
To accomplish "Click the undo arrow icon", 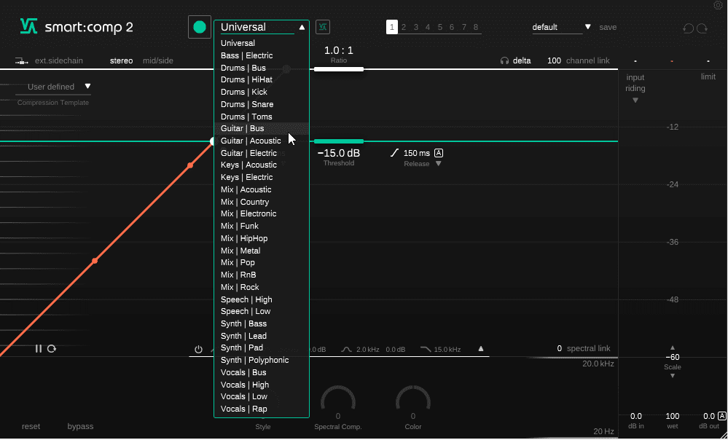I will click(688, 28).
